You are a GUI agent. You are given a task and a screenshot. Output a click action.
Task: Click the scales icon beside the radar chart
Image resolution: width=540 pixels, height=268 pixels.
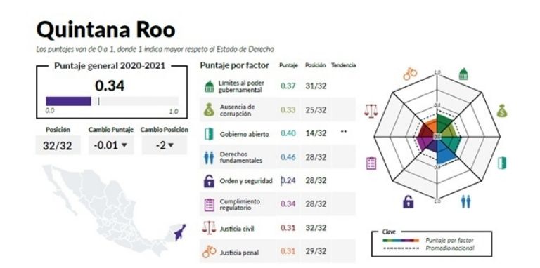(371, 111)
